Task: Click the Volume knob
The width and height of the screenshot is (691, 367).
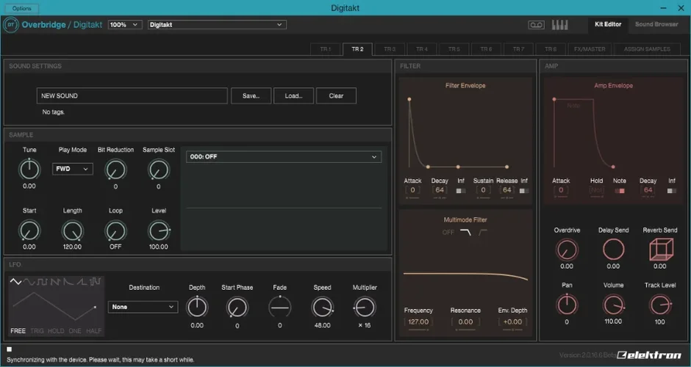Action: pos(613,305)
